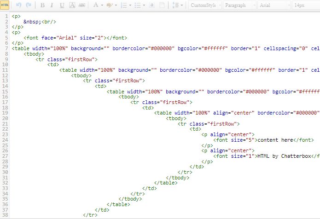
Task: Click the '<font face="Arial" size="2">' code line
Action: tap(76, 38)
